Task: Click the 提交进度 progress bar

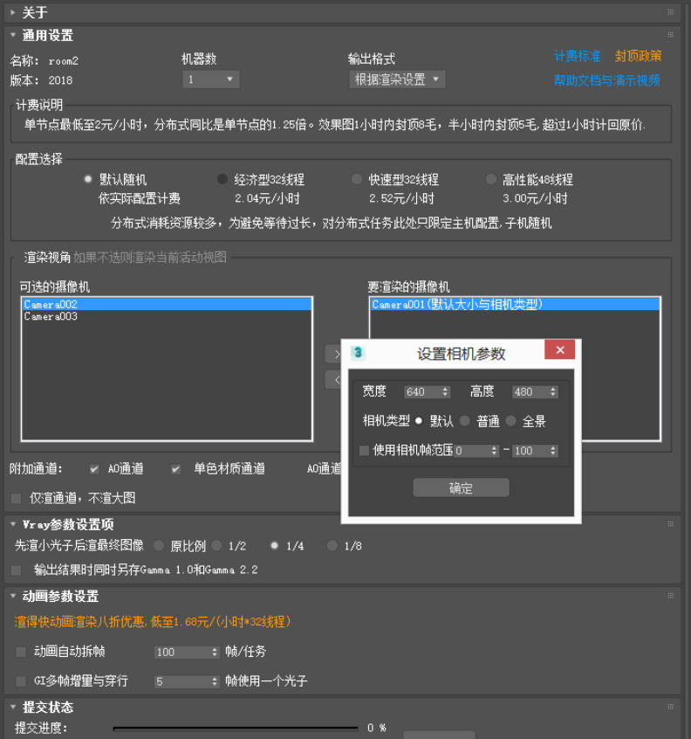Action: tap(236, 728)
